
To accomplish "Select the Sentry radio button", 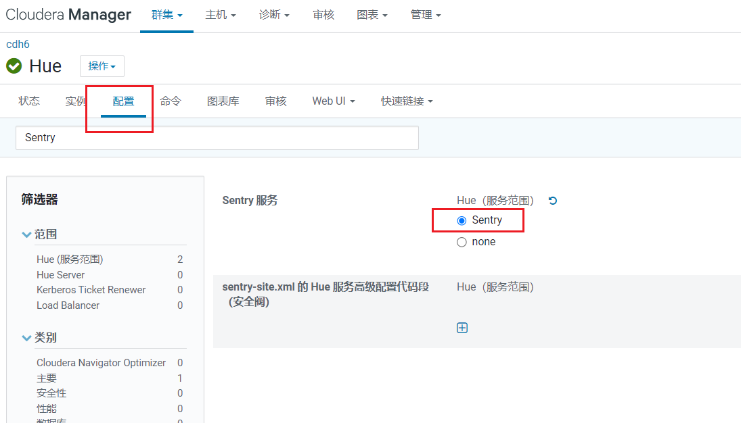I will (x=462, y=220).
